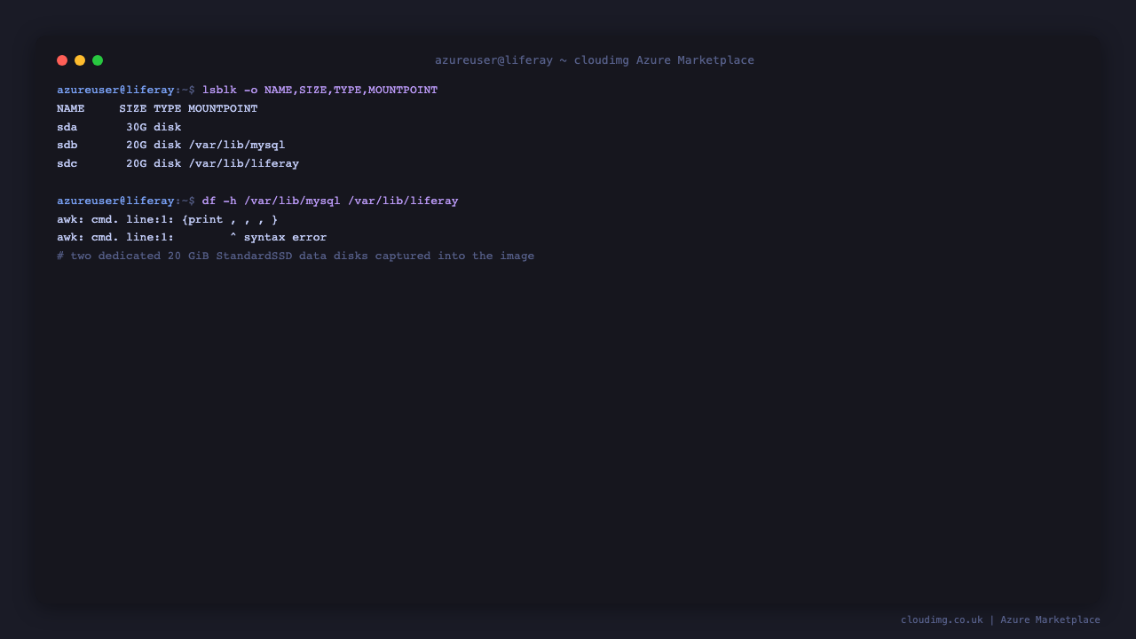Screen dimensions: 1136x639
Task: Click the 'NAME SIZE TYPE MOUNTPOINT' header row
Action: pyautogui.click(x=157, y=109)
